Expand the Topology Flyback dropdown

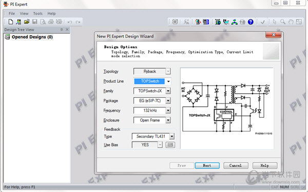[168, 71]
